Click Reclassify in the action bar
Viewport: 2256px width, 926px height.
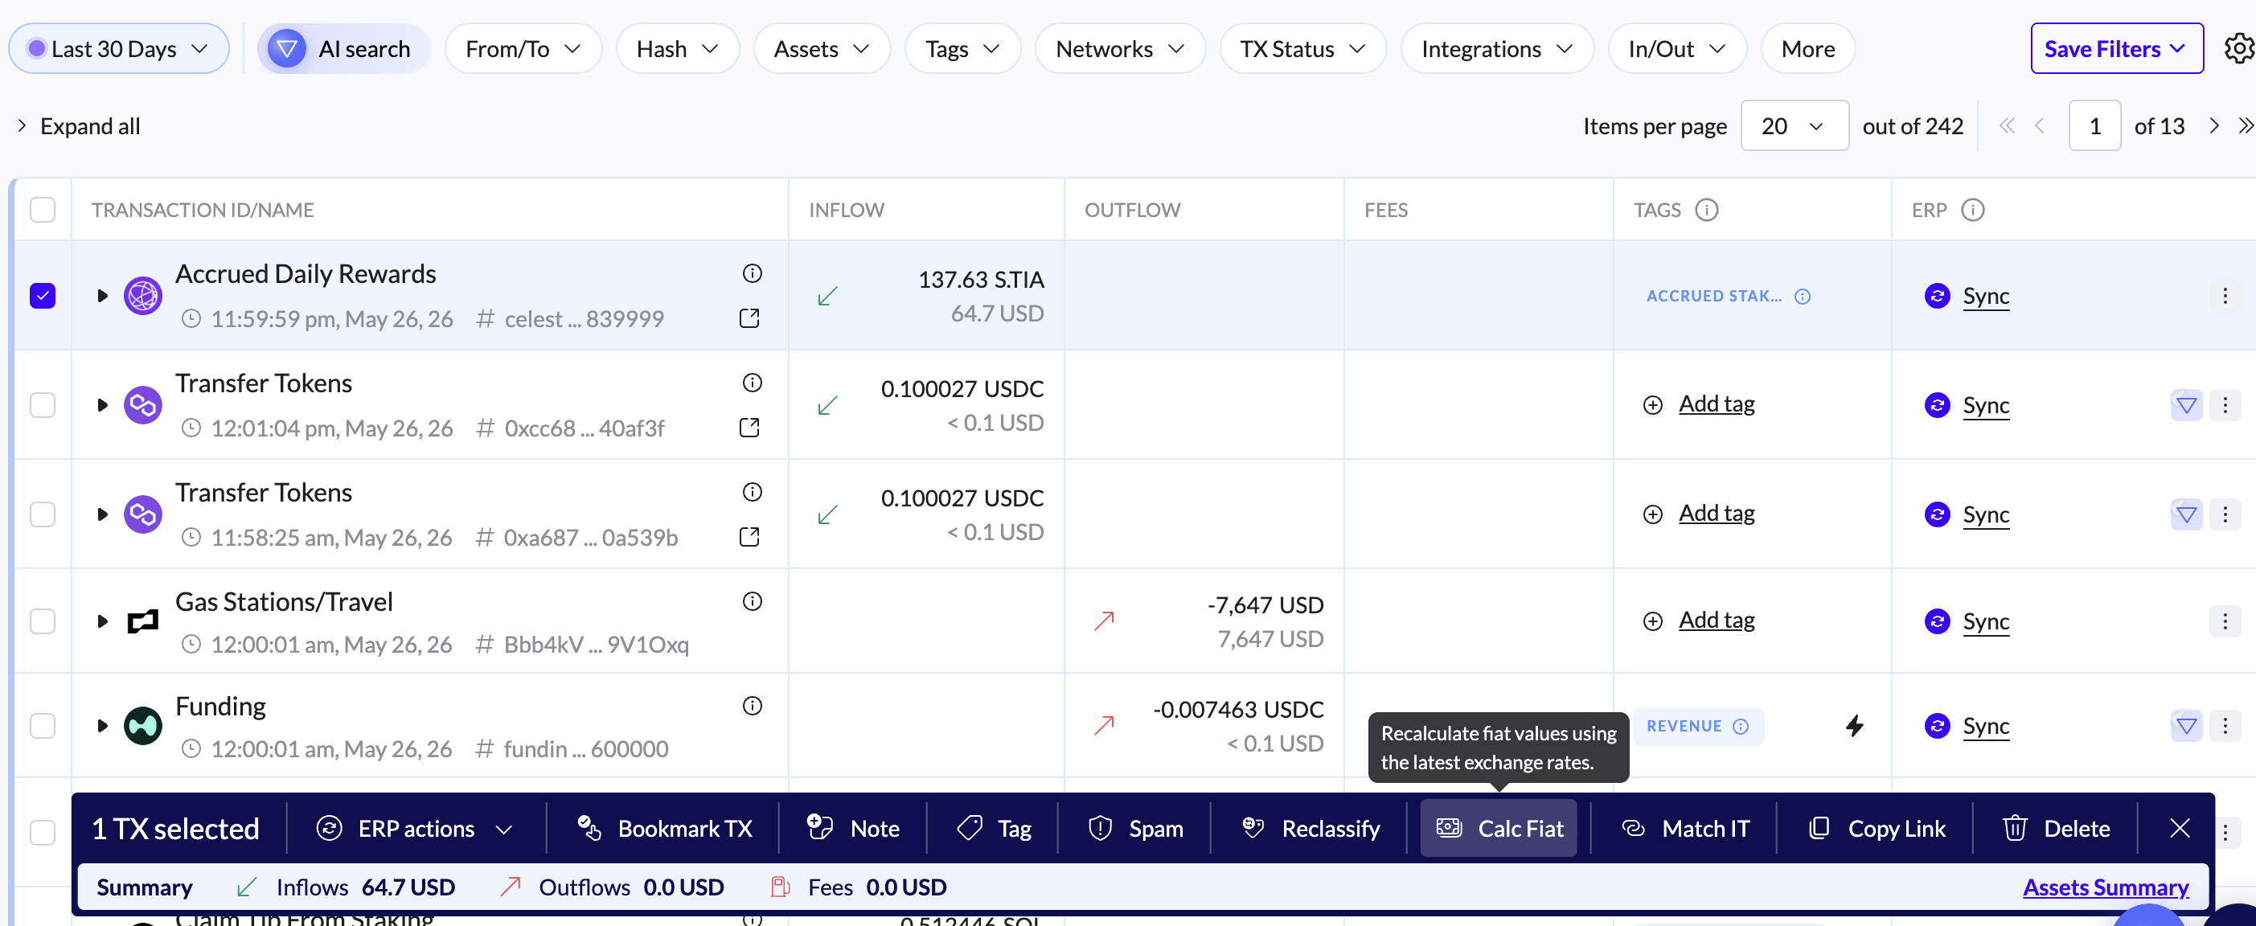(x=1311, y=828)
